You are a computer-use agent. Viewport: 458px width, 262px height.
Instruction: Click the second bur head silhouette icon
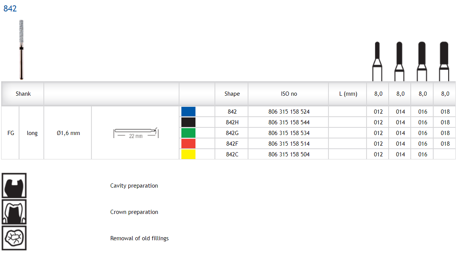tap(399, 61)
